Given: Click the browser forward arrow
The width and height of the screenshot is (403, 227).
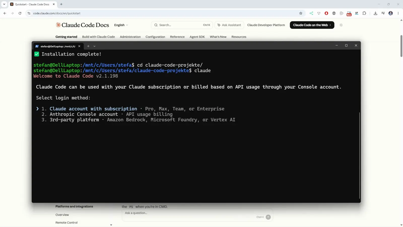Looking at the screenshot, I should point(12,13).
